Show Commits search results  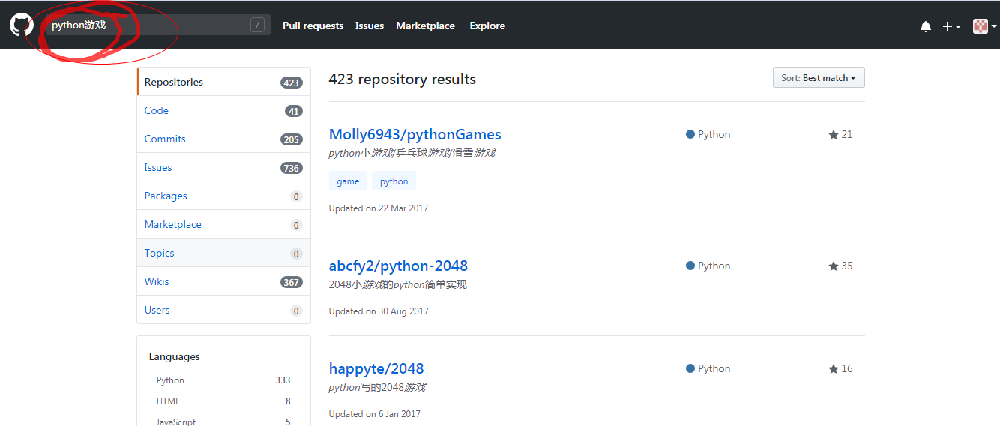coord(223,139)
